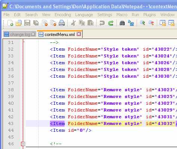The width and height of the screenshot is (177, 149).
Task: Click the Replace toolbar icon
Action: click(131, 23)
